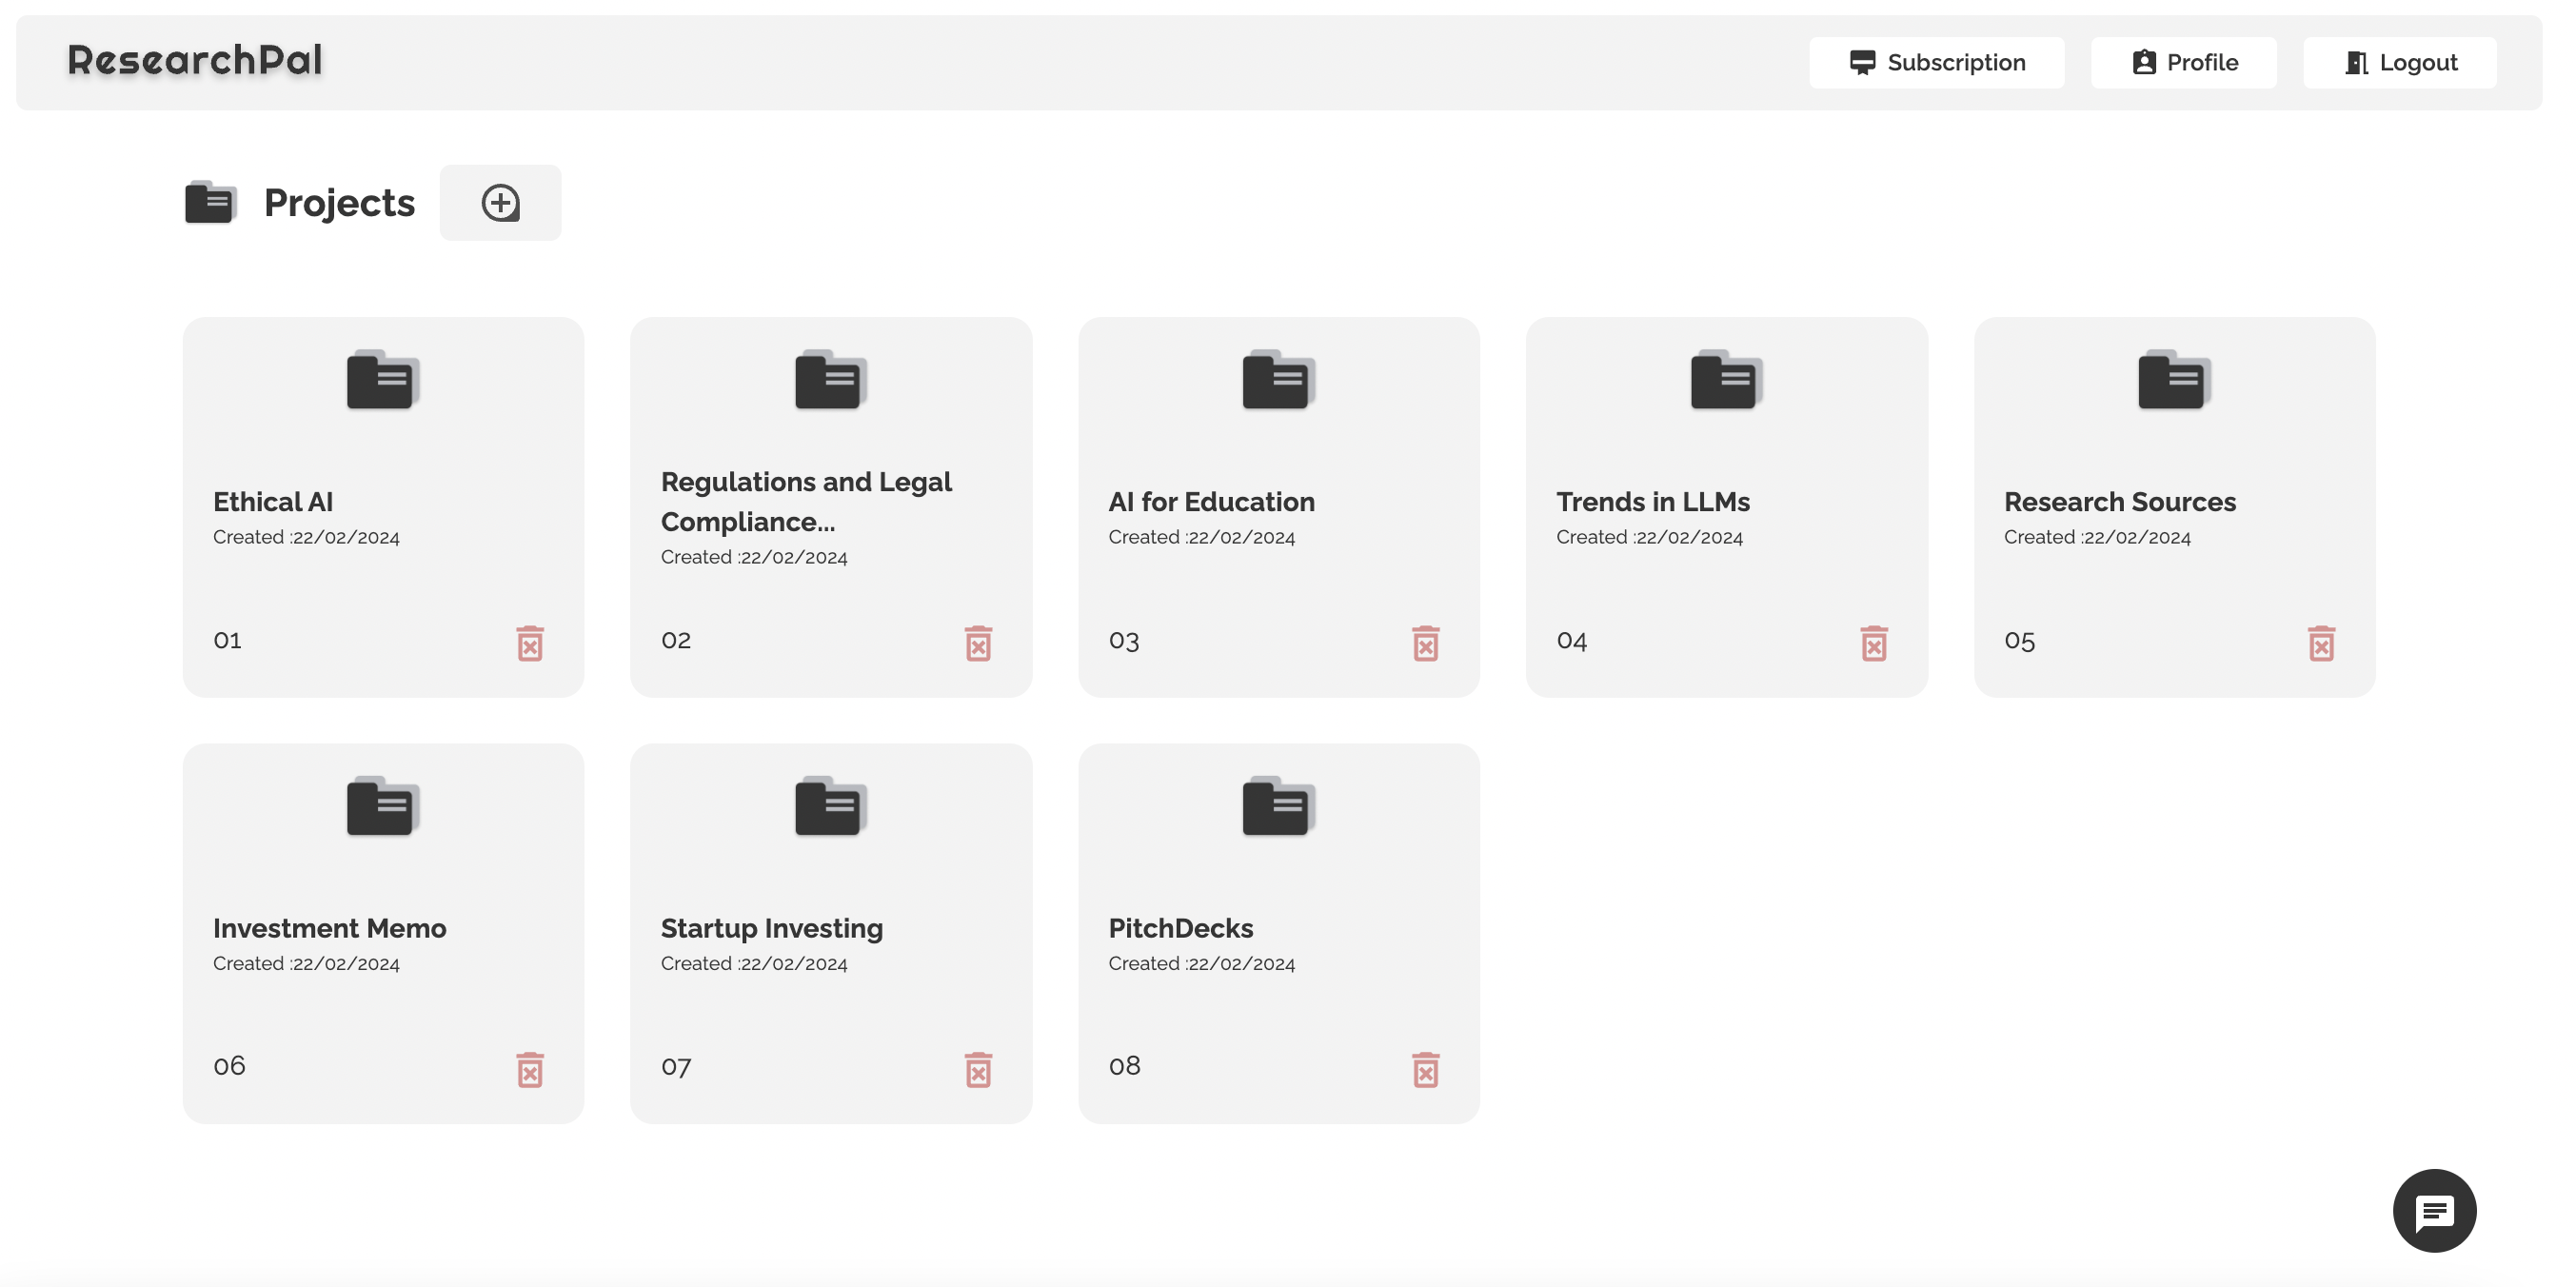Select the Investment Memo project title

click(329, 928)
